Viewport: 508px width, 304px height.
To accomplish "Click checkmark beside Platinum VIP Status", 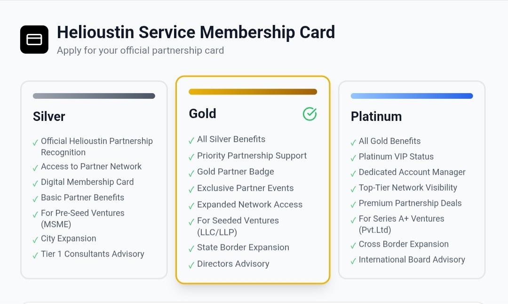I will (353, 158).
